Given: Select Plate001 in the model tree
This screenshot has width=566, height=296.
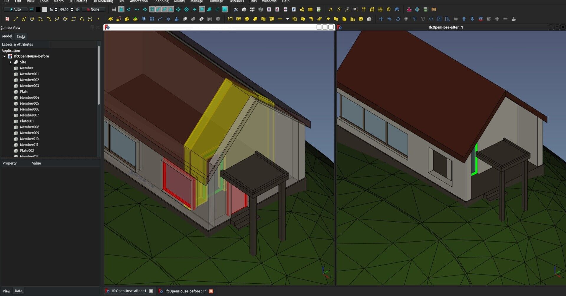Looking at the screenshot, I should [x=27, y=121].
